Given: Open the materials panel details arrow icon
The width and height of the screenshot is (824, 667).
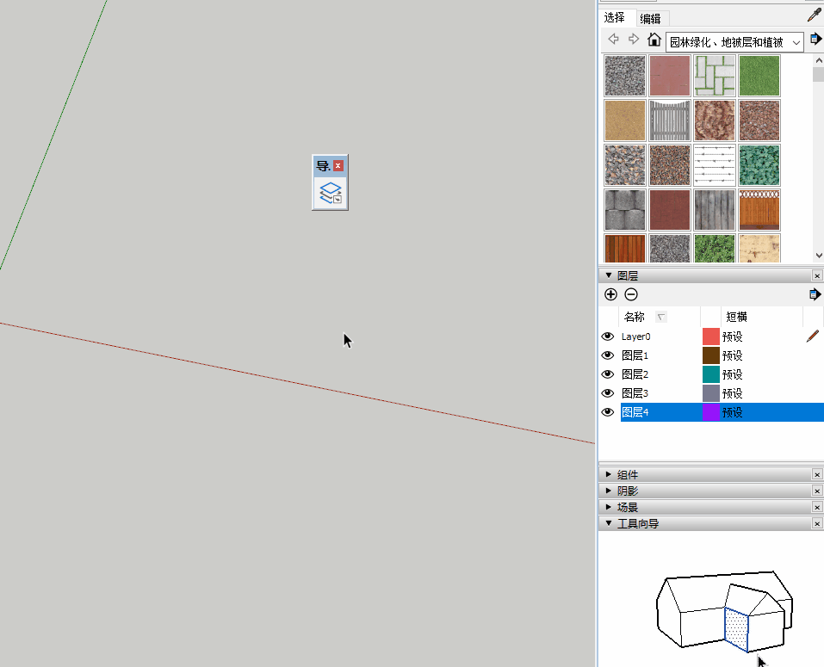Looking at the screenshot, I should click(815, 40).
